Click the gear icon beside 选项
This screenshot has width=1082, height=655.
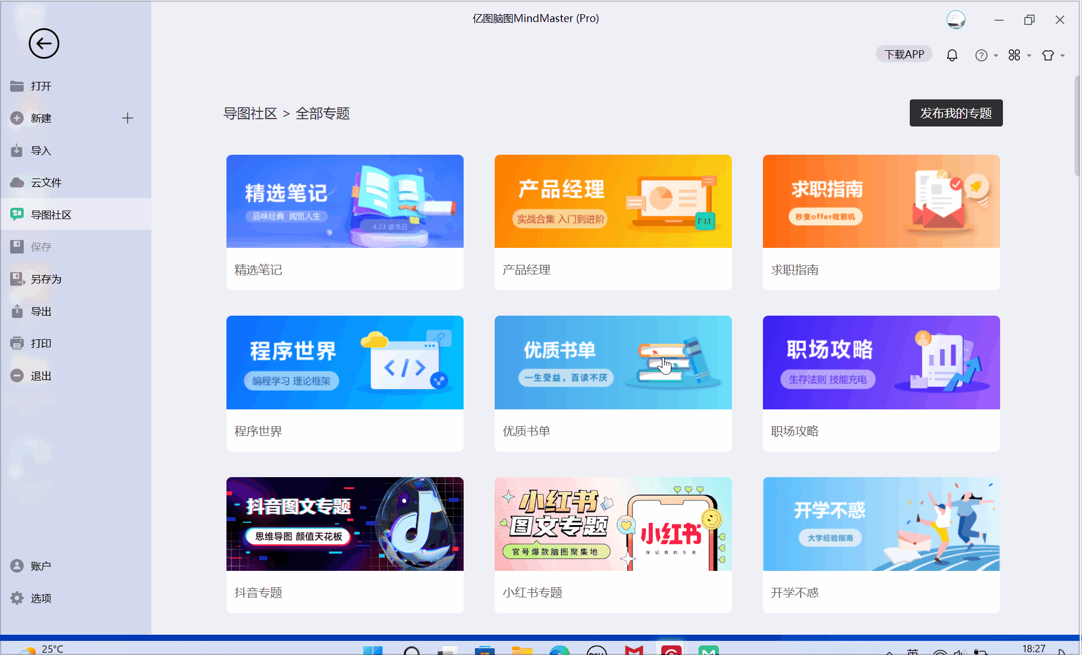(x=17, y=598)
